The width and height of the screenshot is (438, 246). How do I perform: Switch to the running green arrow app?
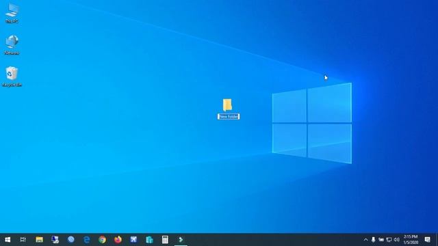click(181, 240)
